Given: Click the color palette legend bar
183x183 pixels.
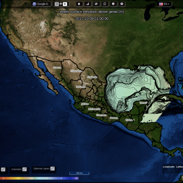Looking at the screenshot, I should point(39,178).
